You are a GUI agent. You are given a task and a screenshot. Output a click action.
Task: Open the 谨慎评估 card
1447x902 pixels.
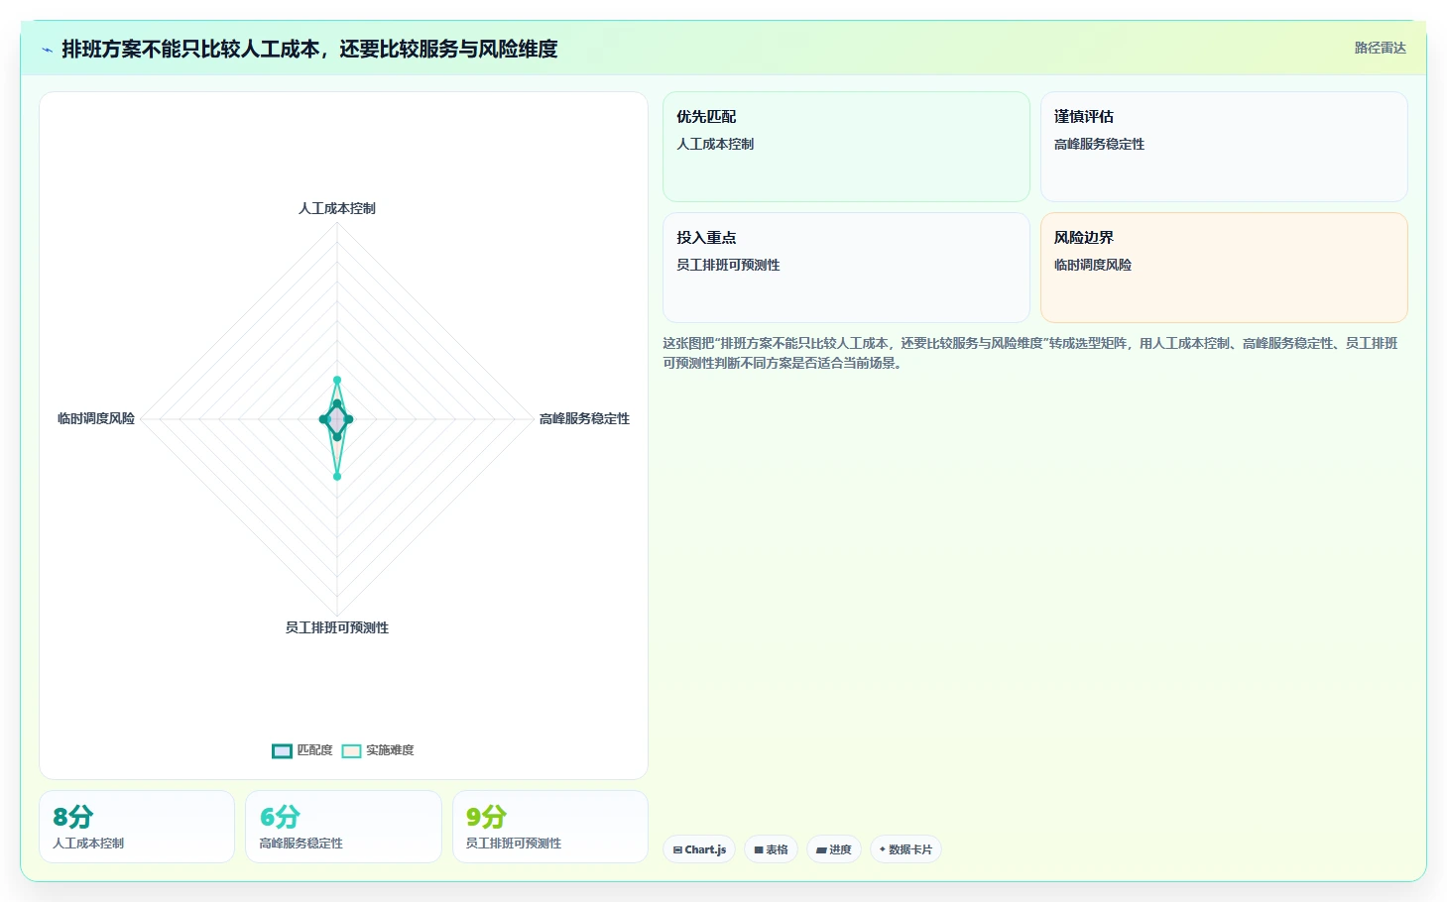(1224, 147)
